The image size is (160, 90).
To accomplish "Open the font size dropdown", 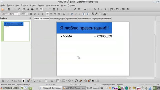I will pos(27,14).
